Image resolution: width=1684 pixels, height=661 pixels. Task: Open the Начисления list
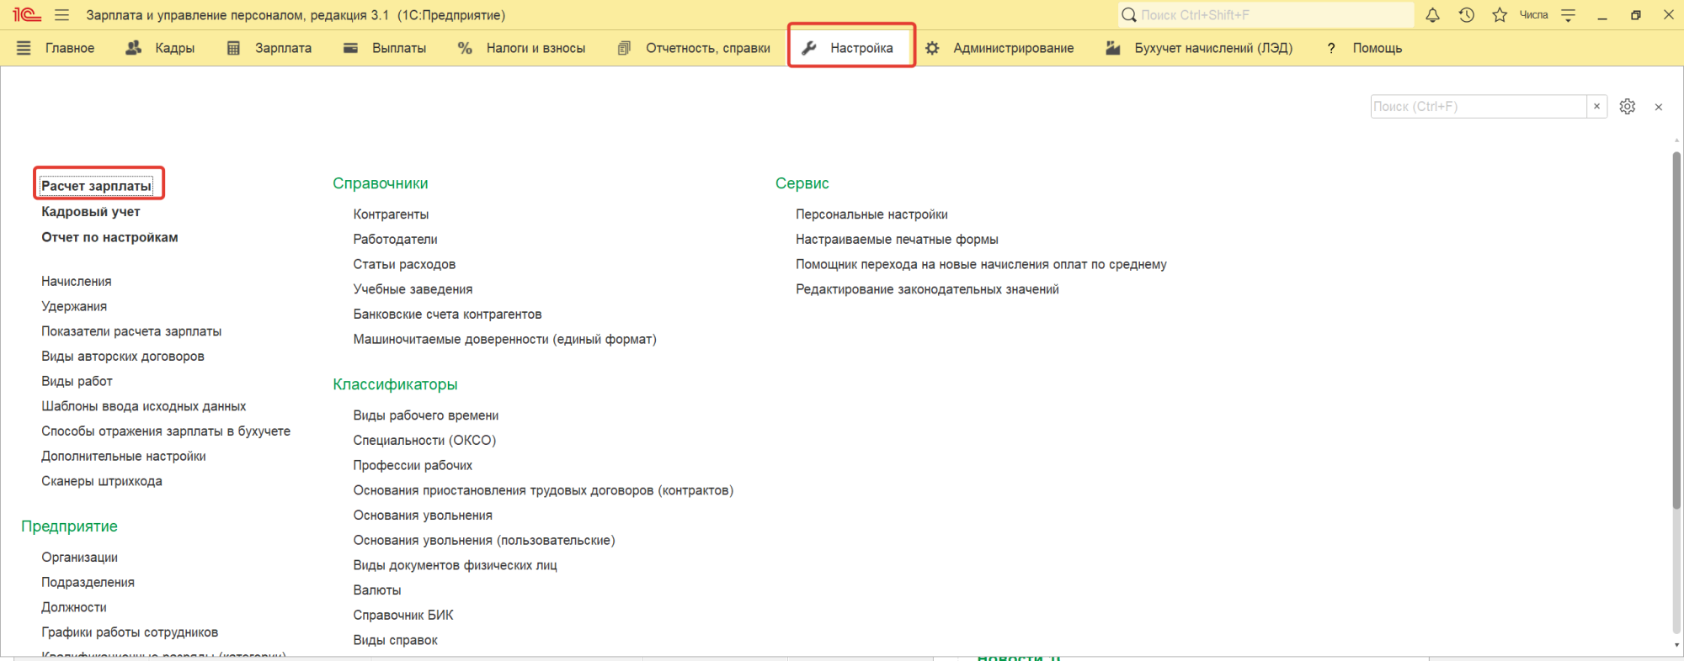(x=77, y=282)
